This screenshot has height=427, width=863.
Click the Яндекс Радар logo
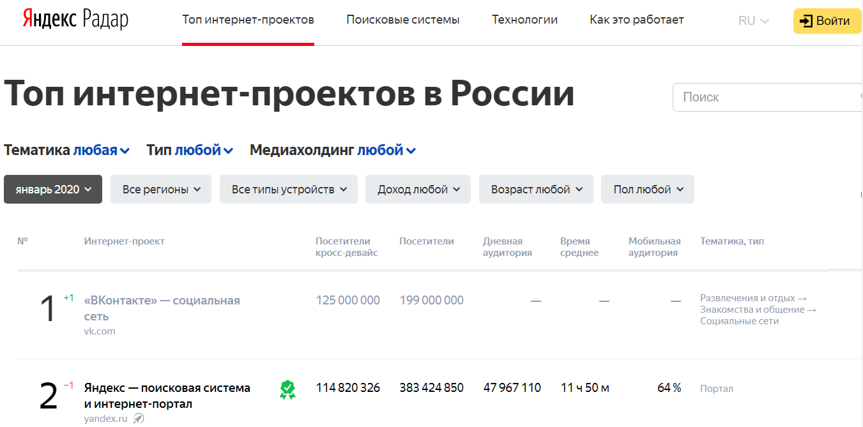click(75, 19)
